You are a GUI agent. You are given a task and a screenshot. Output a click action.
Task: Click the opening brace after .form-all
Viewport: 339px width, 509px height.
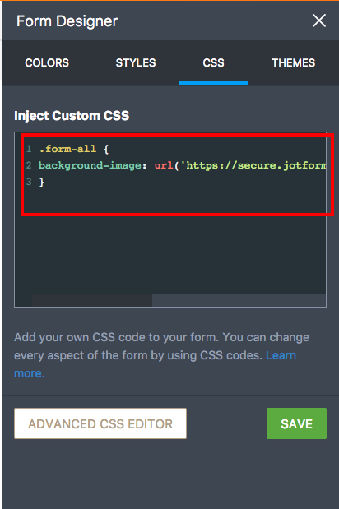(x=106, y=150)
